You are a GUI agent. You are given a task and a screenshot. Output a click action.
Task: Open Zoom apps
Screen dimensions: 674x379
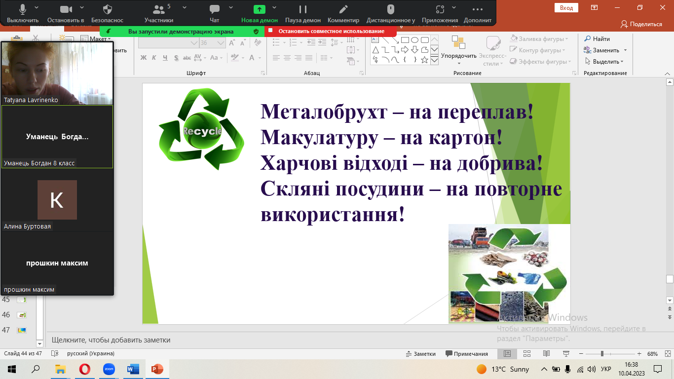point(440,13)
